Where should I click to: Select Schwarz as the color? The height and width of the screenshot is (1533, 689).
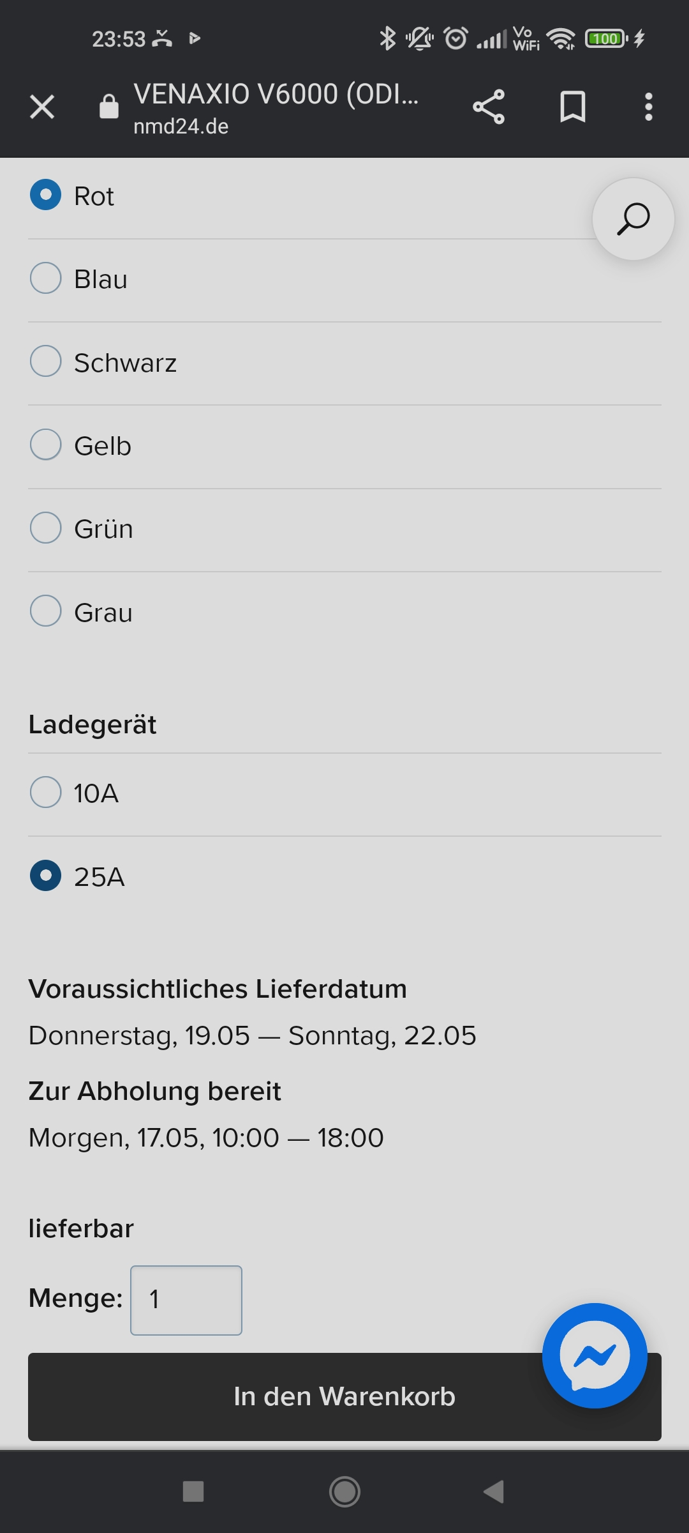point(46,362)
